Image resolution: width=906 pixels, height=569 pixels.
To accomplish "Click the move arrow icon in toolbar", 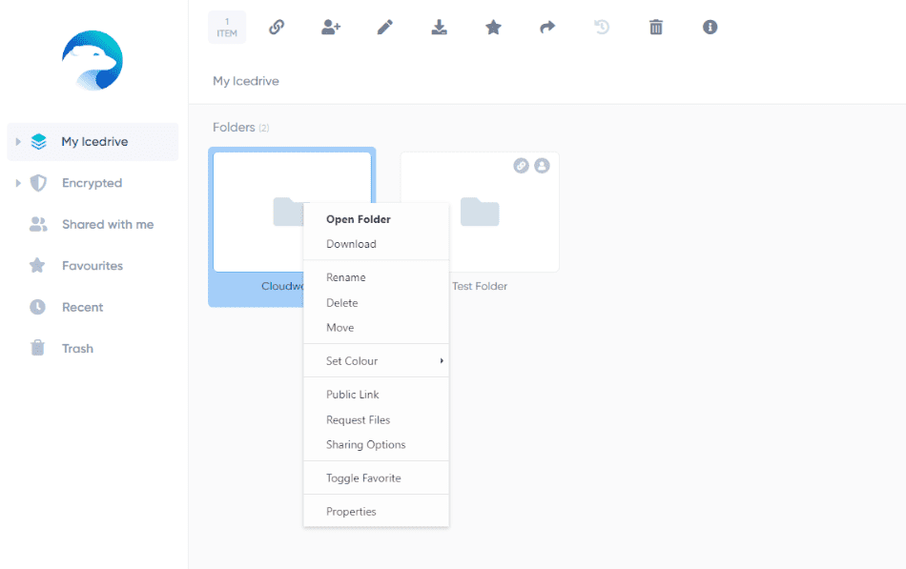I will 547,27.
